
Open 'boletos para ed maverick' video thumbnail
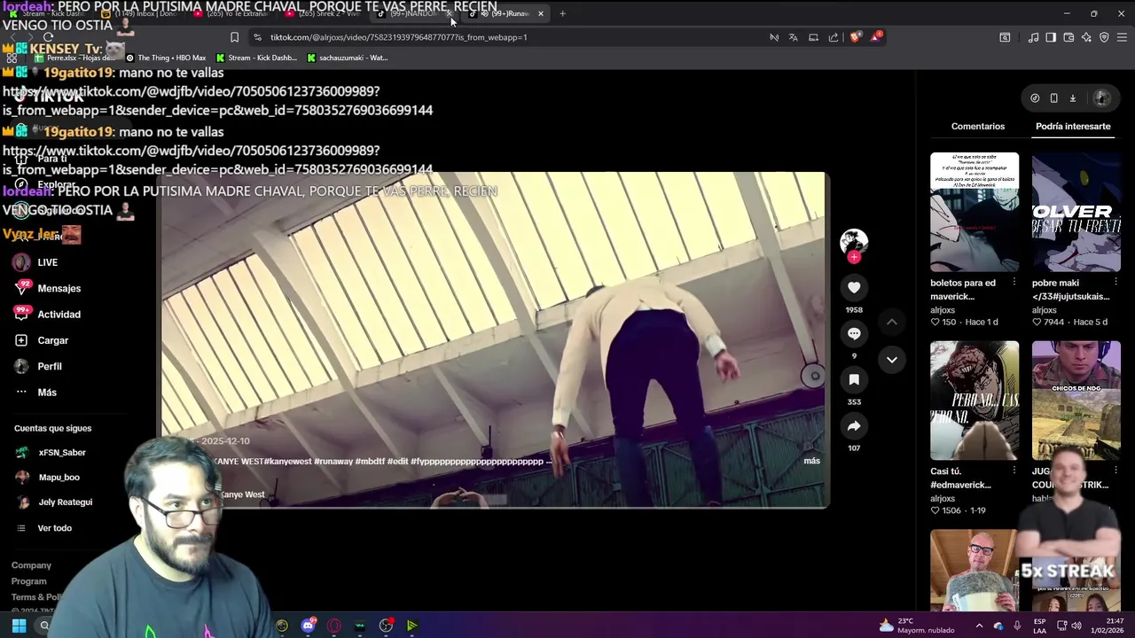(975, 212)
